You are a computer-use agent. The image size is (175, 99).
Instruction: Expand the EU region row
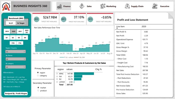click(x=57, y=79)
